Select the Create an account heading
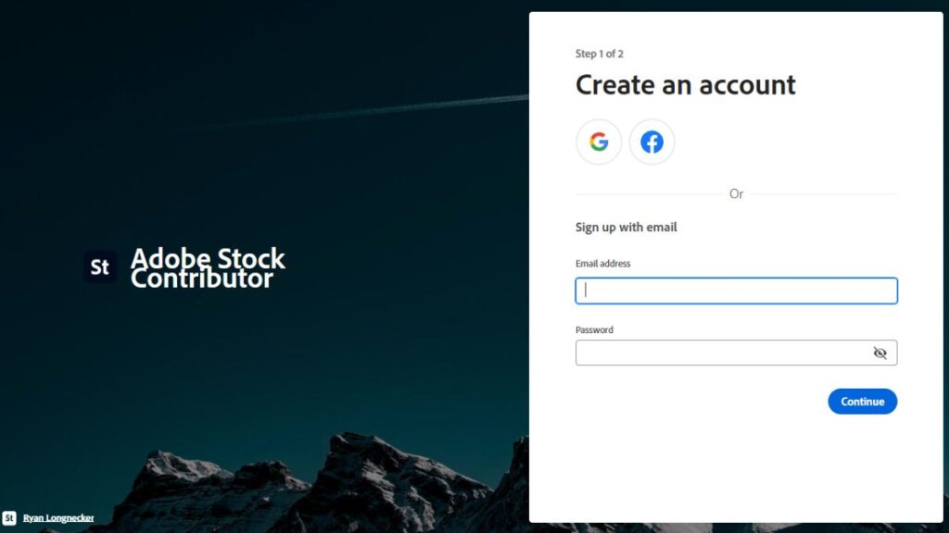This screenshot has width=949, height=533. point(686,85)
